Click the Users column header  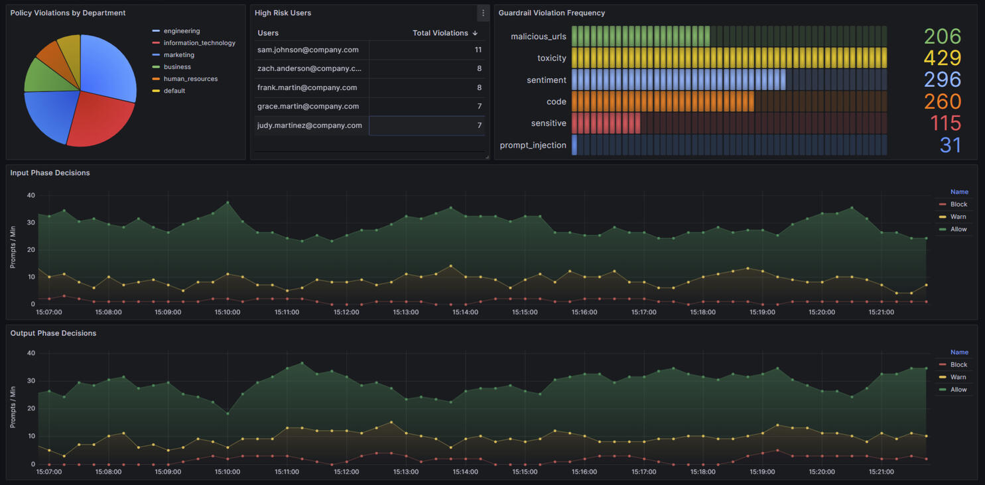(x=268, y=33)
